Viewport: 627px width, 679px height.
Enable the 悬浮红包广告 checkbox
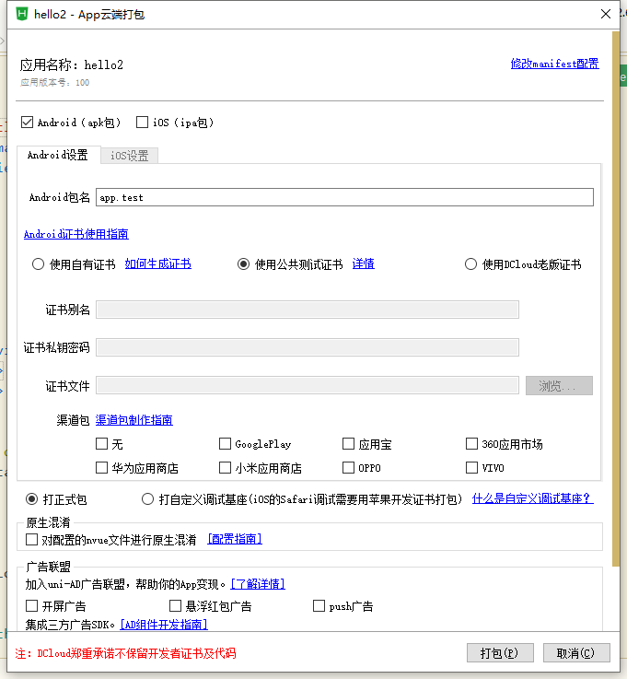point(175,606)
